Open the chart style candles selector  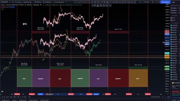(x=13, y=2)
